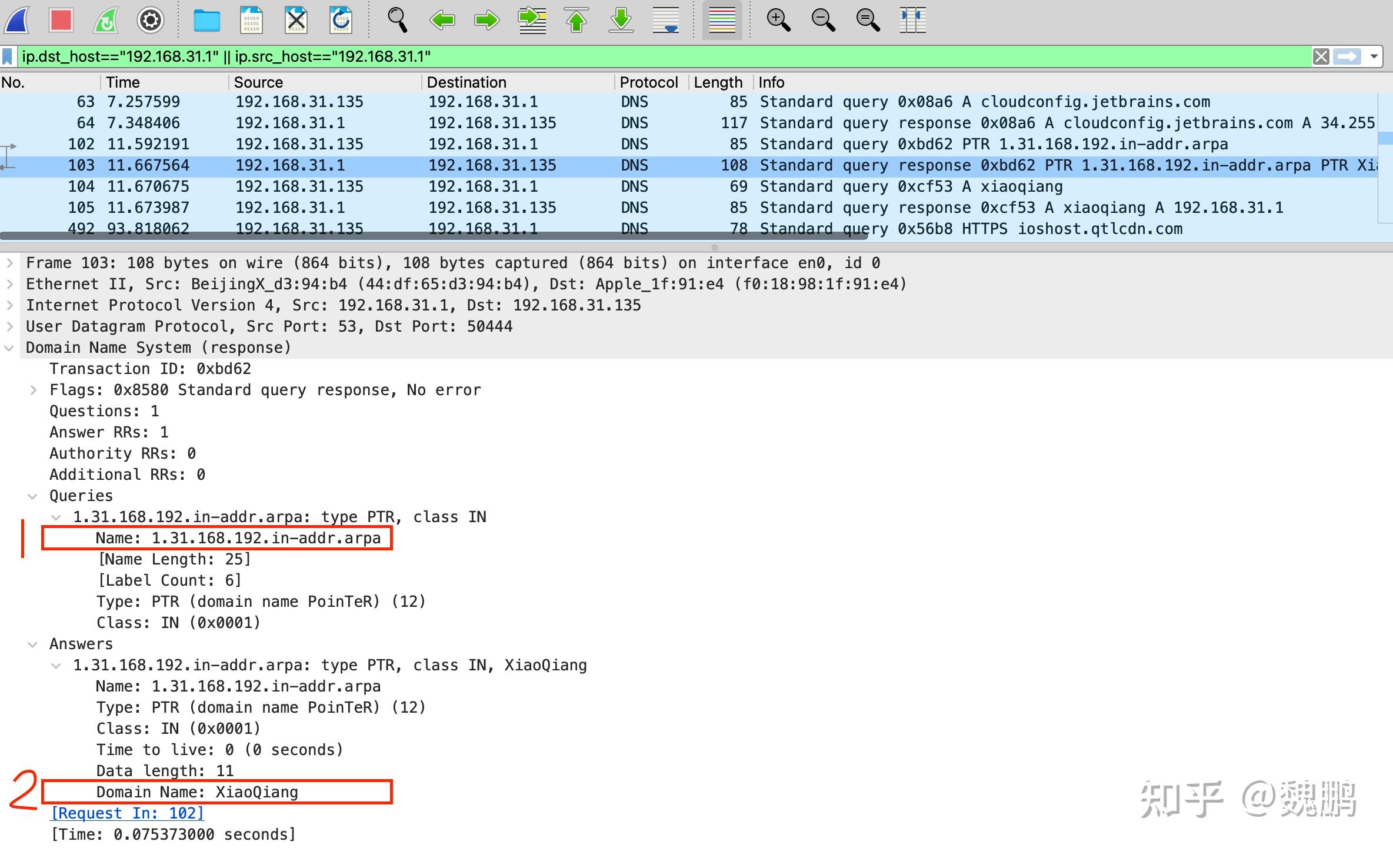Toggle packet list colorization
The image size is (1393, 855).
pyautogui.click(x=722, y=20)
